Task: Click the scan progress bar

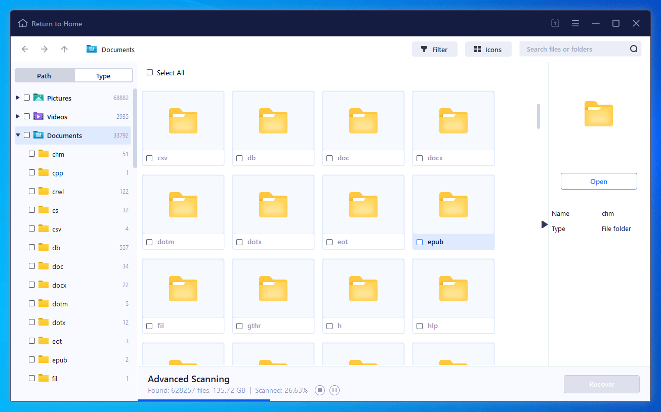Action: point(203,400)
